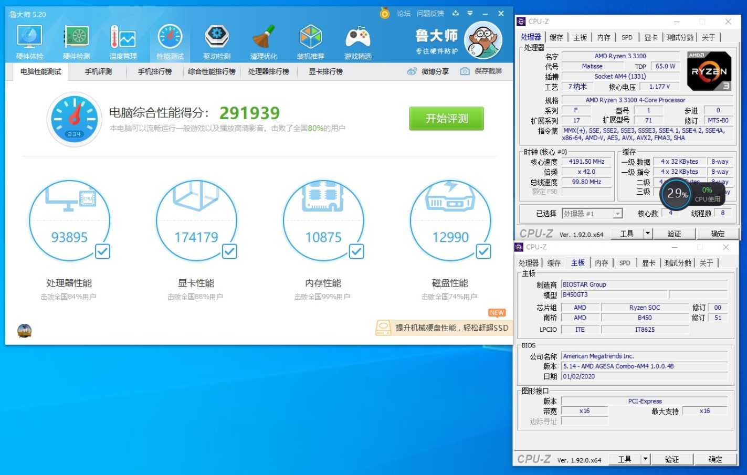Open 工具 dropdown arrow in bottom CPU-Z window

[646, 459]
